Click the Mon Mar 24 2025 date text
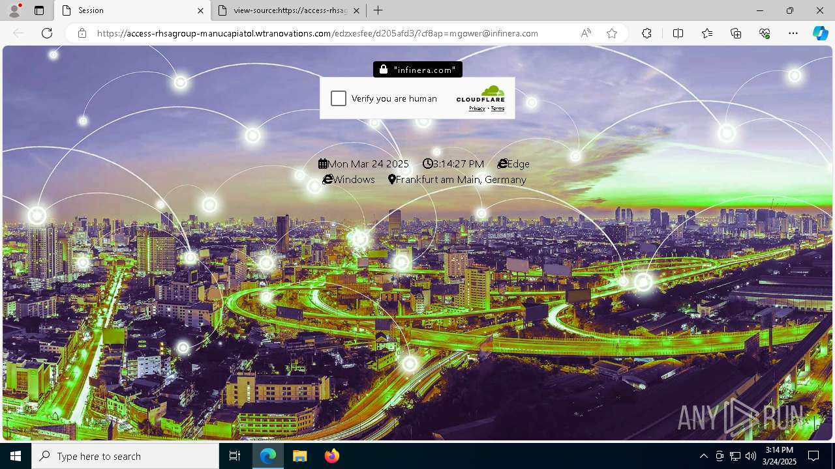The height and width of the screenshot is (469, 835). 369,163
